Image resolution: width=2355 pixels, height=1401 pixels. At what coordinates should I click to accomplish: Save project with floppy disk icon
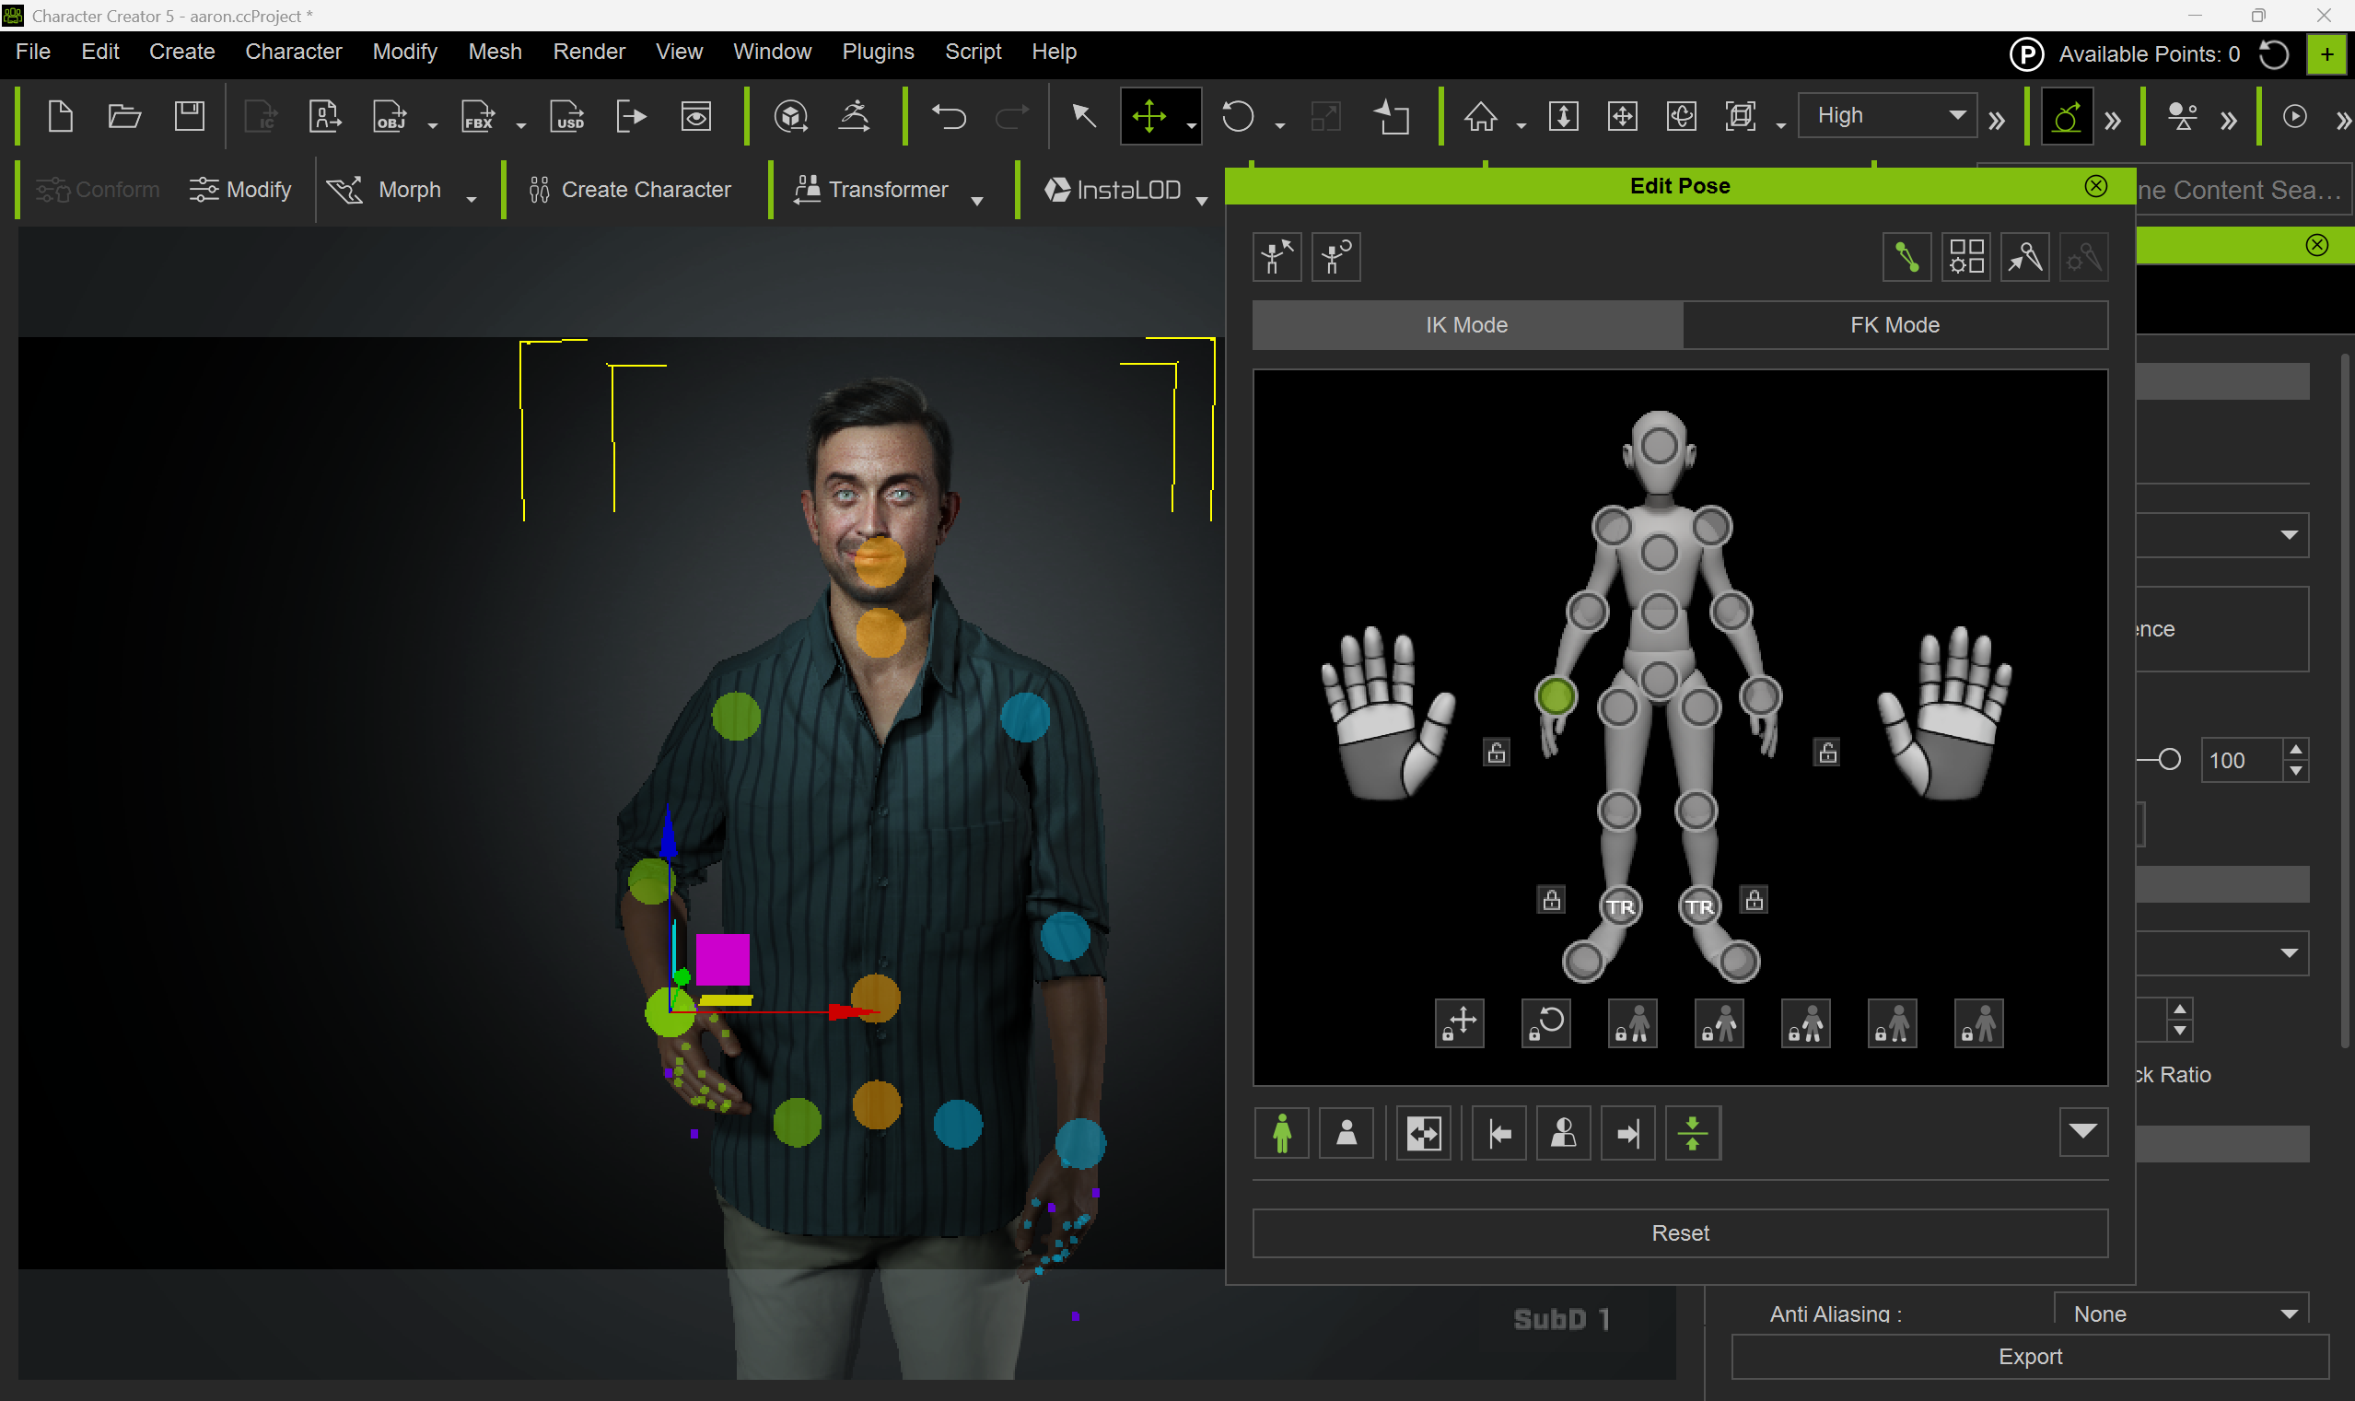190,117
